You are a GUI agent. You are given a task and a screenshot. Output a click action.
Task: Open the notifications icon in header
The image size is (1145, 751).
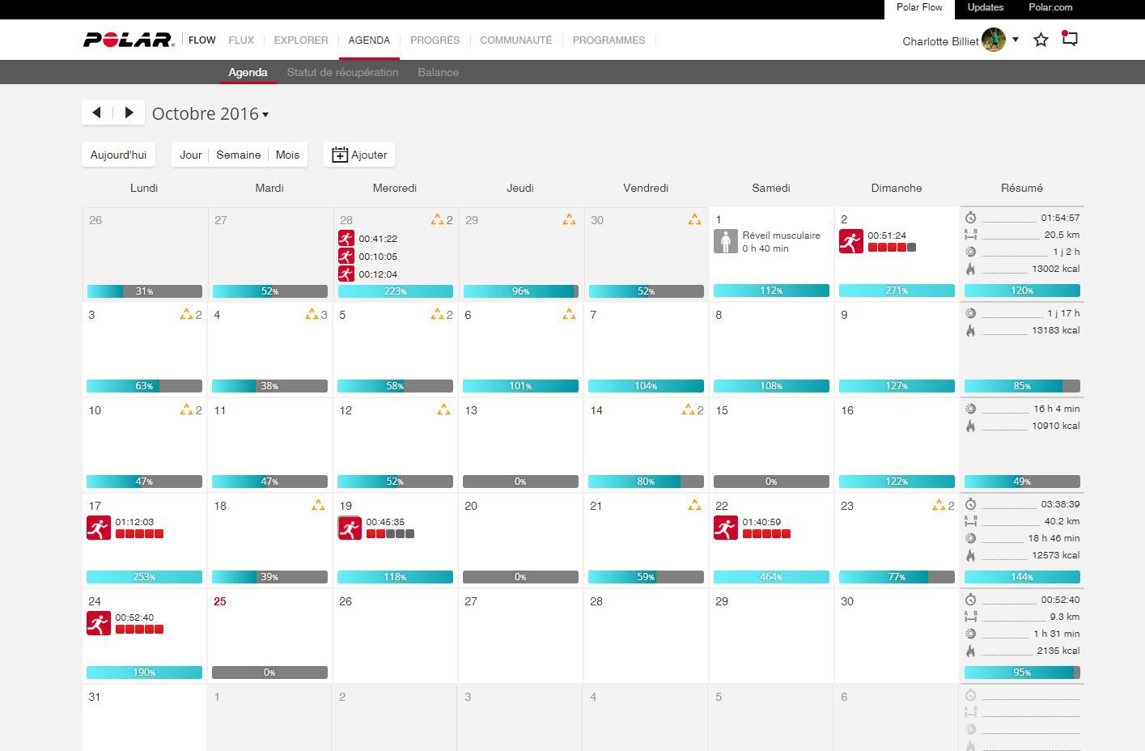coord(1070,39)
